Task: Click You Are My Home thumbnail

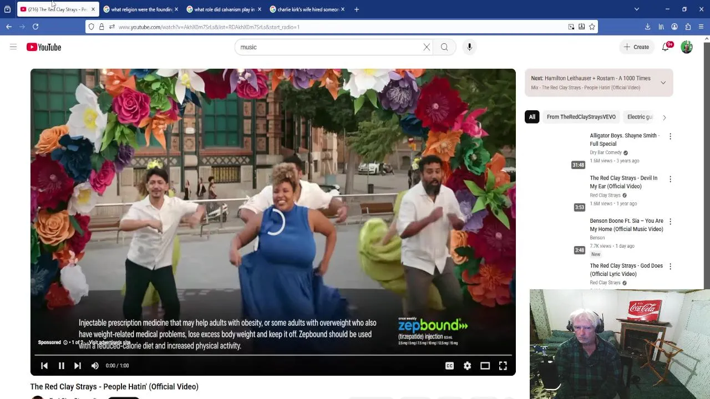Action: [x=555, y=236]
